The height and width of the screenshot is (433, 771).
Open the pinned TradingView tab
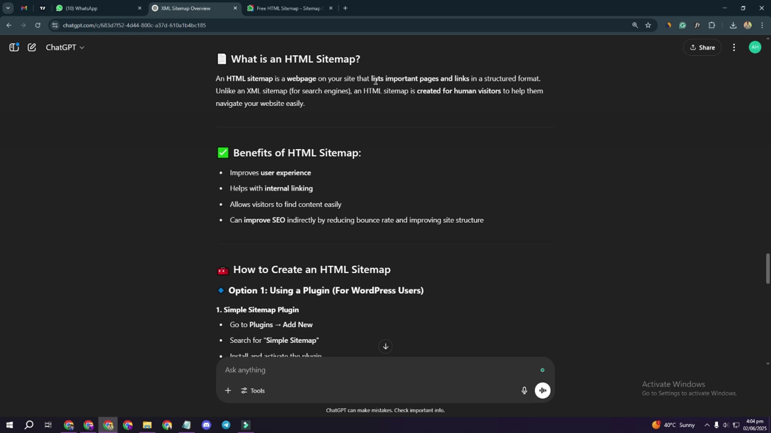coord(43,8)
